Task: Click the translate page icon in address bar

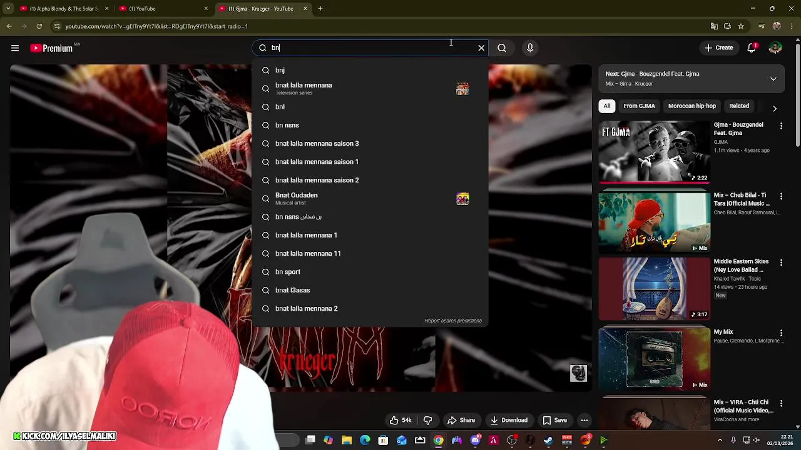Action: pos(714,26)
